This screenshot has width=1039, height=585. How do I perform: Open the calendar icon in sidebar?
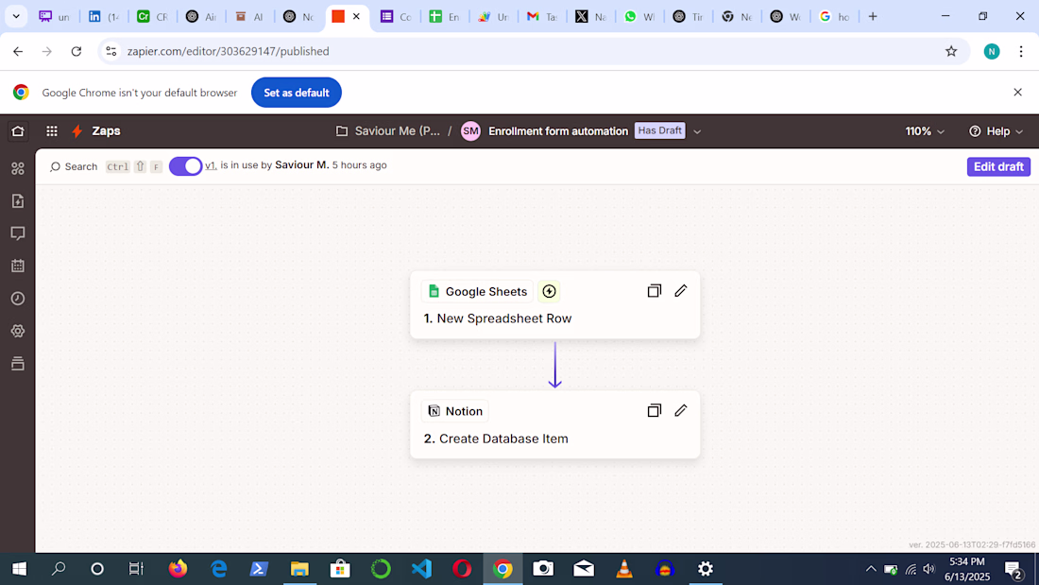click(18, 266)
